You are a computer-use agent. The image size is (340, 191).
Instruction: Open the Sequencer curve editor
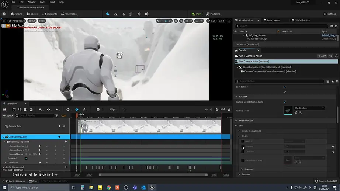(125, 110)
